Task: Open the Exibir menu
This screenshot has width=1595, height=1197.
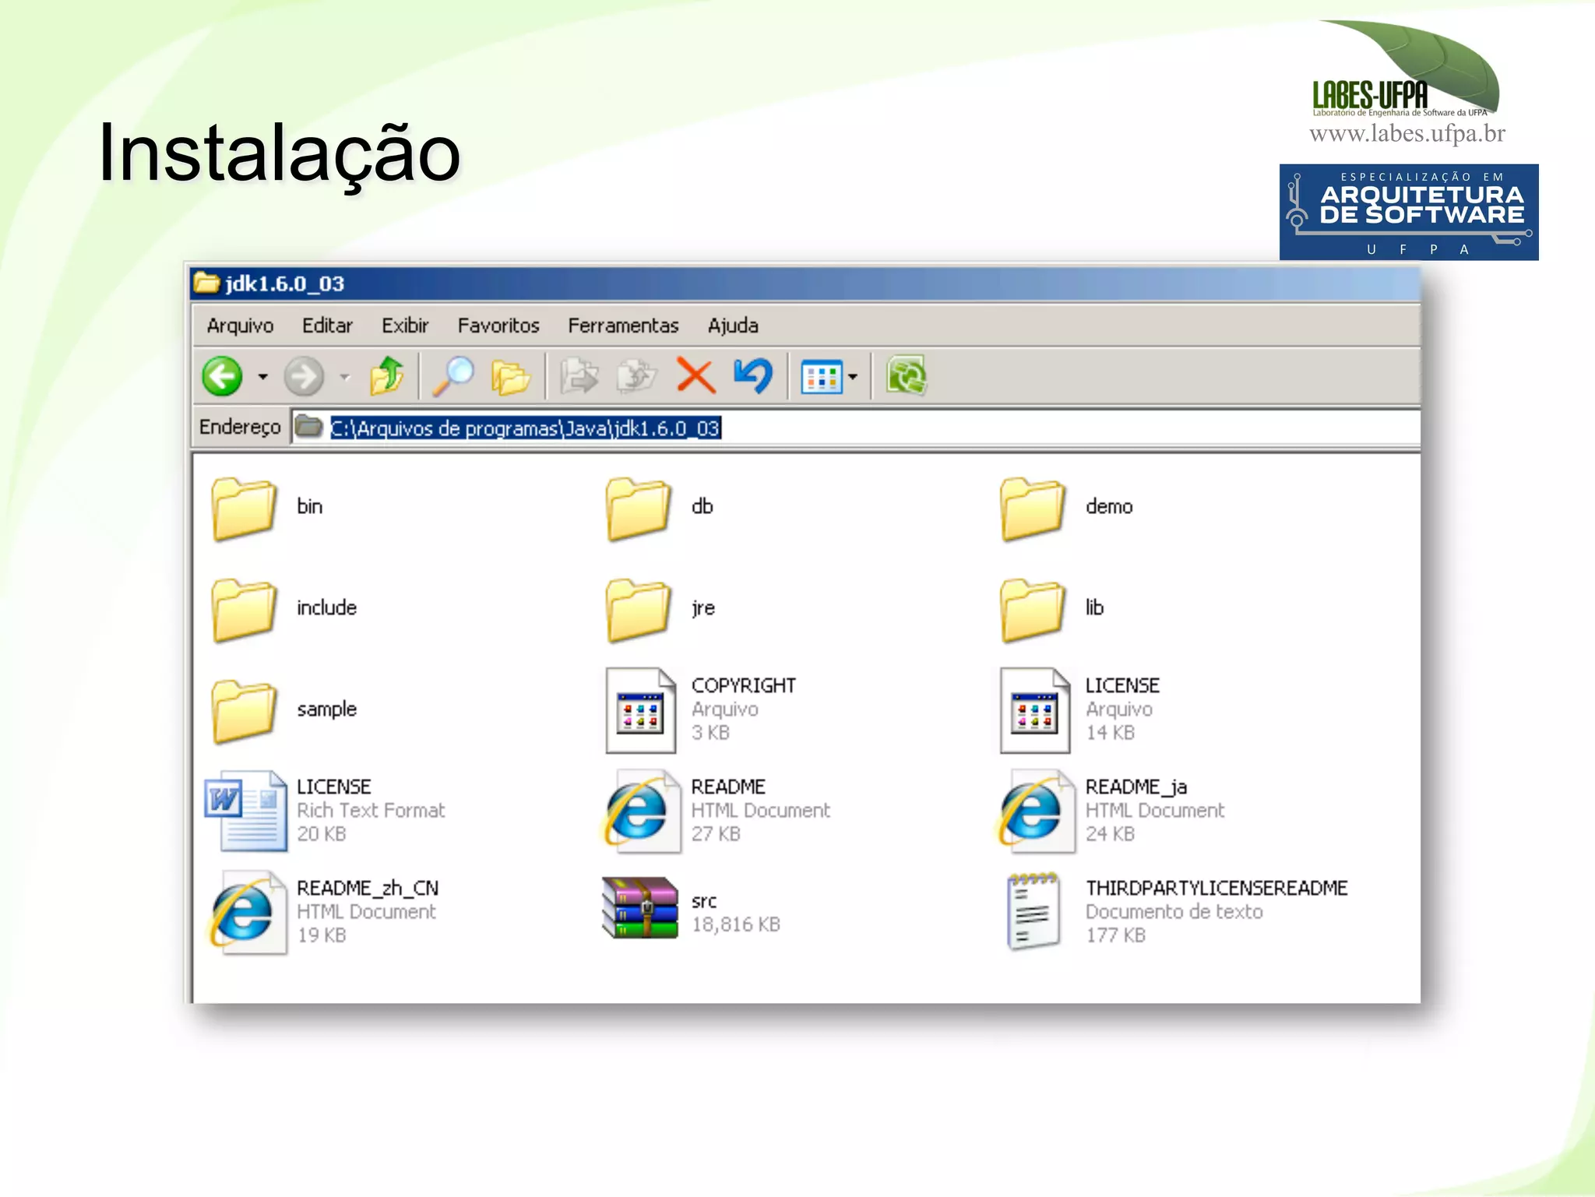Action: 405,326
